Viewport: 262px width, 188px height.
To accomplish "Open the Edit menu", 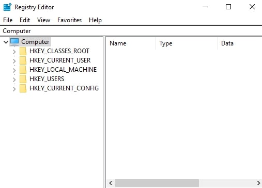I will 25,20.
